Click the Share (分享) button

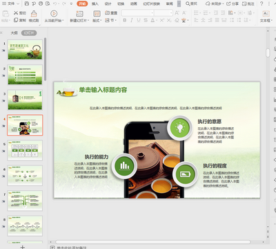click(x=233, y=3)
